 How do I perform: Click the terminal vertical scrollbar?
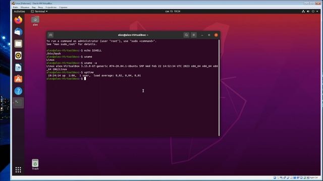[219, 87]
